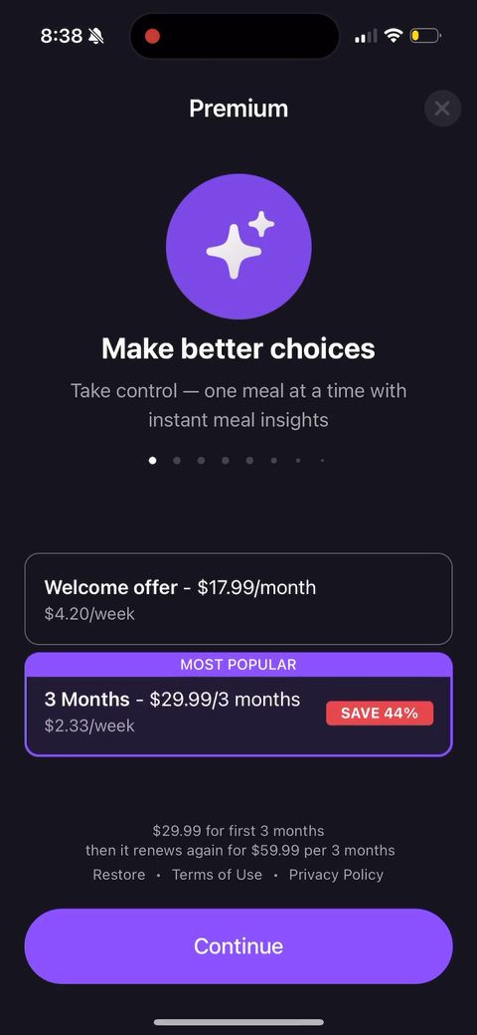Tap the cellular signal bars icon

coord(366,36)
